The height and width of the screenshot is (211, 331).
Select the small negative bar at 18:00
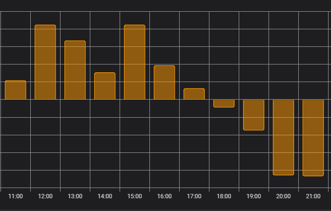tap(224, 104)
